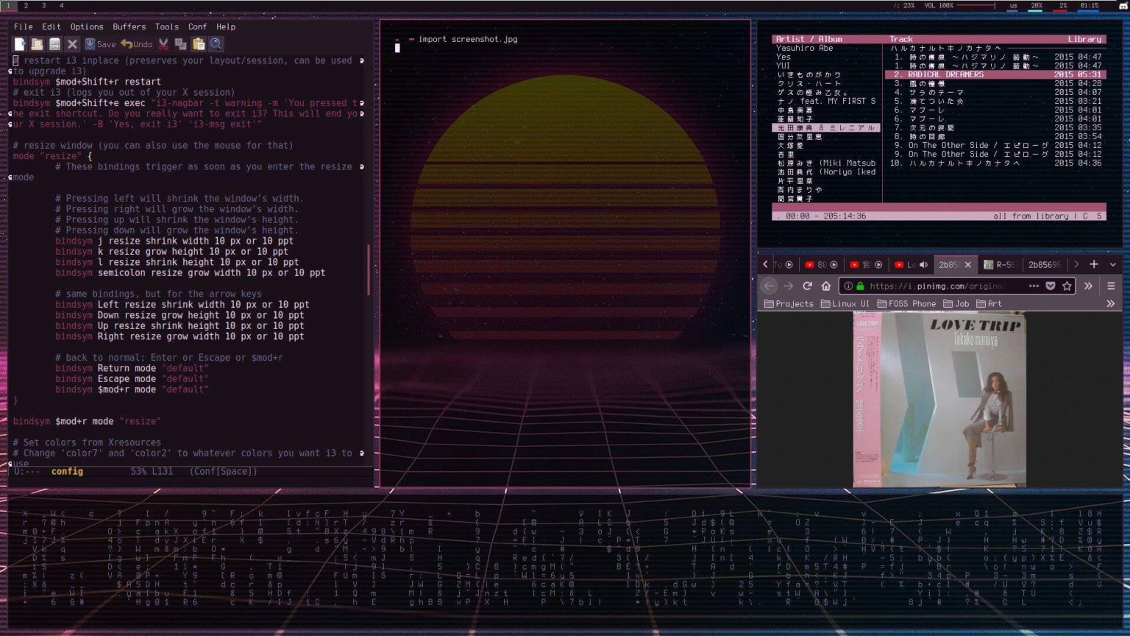Click the Open file folder icon in Emacs
The width and height of the screenshot is (1130, 636).
(37, 44)
